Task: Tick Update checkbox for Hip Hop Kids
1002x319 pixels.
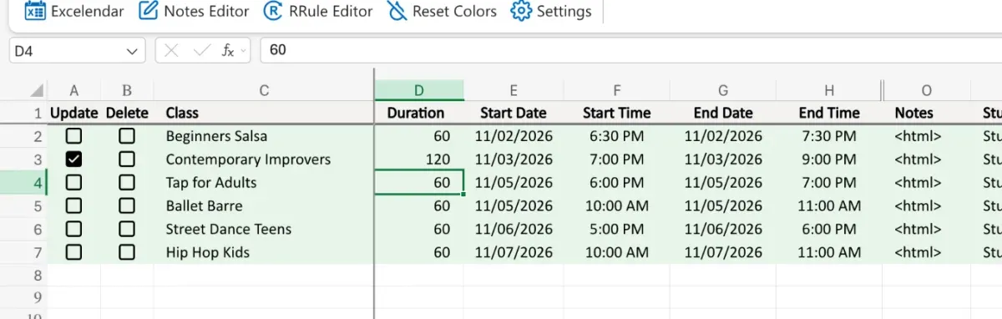Action: (x=74, y=252)
